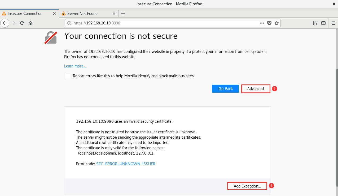Open a new tab
This screenshot has height=196, width=338.
(123, 13)
